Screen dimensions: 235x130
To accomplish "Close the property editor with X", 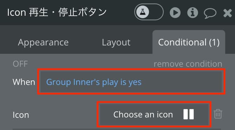I will point(228,13).
